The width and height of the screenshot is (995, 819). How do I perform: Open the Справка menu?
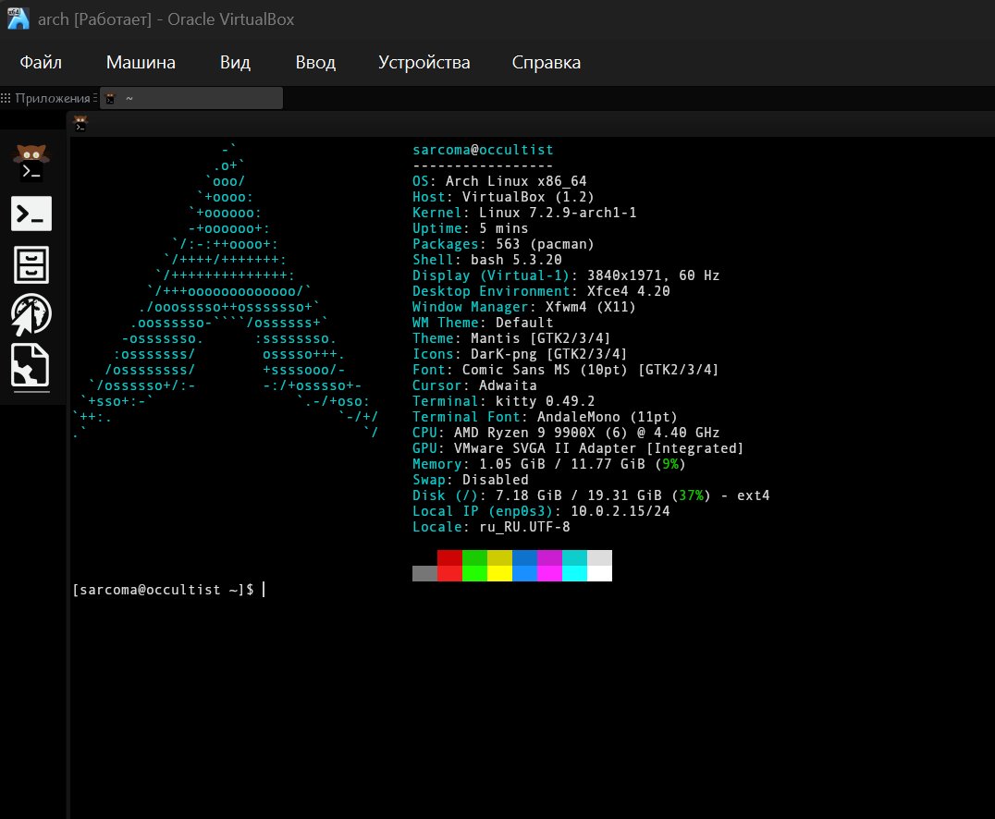point(547,62)
